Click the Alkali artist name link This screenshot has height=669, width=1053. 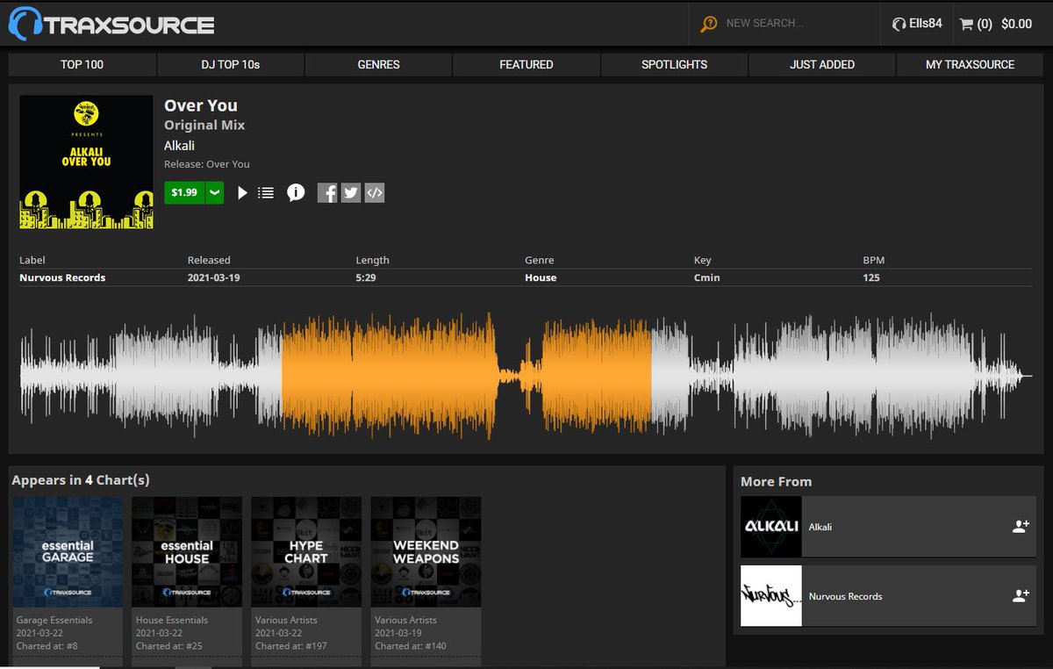tap(179, 145)
